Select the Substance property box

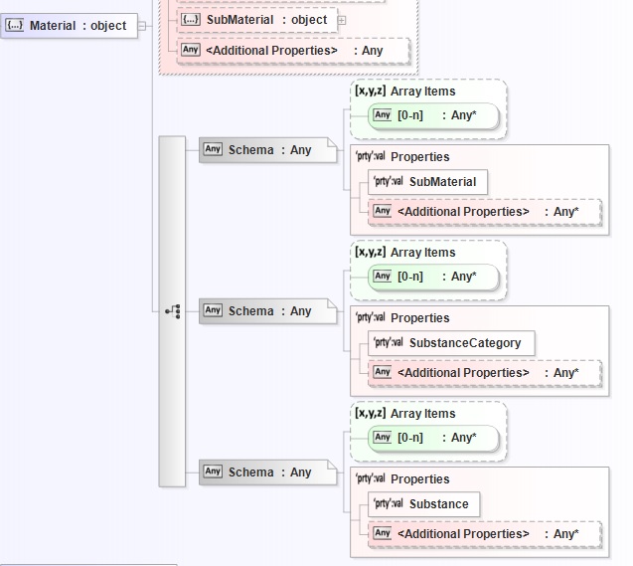point(424,504)
